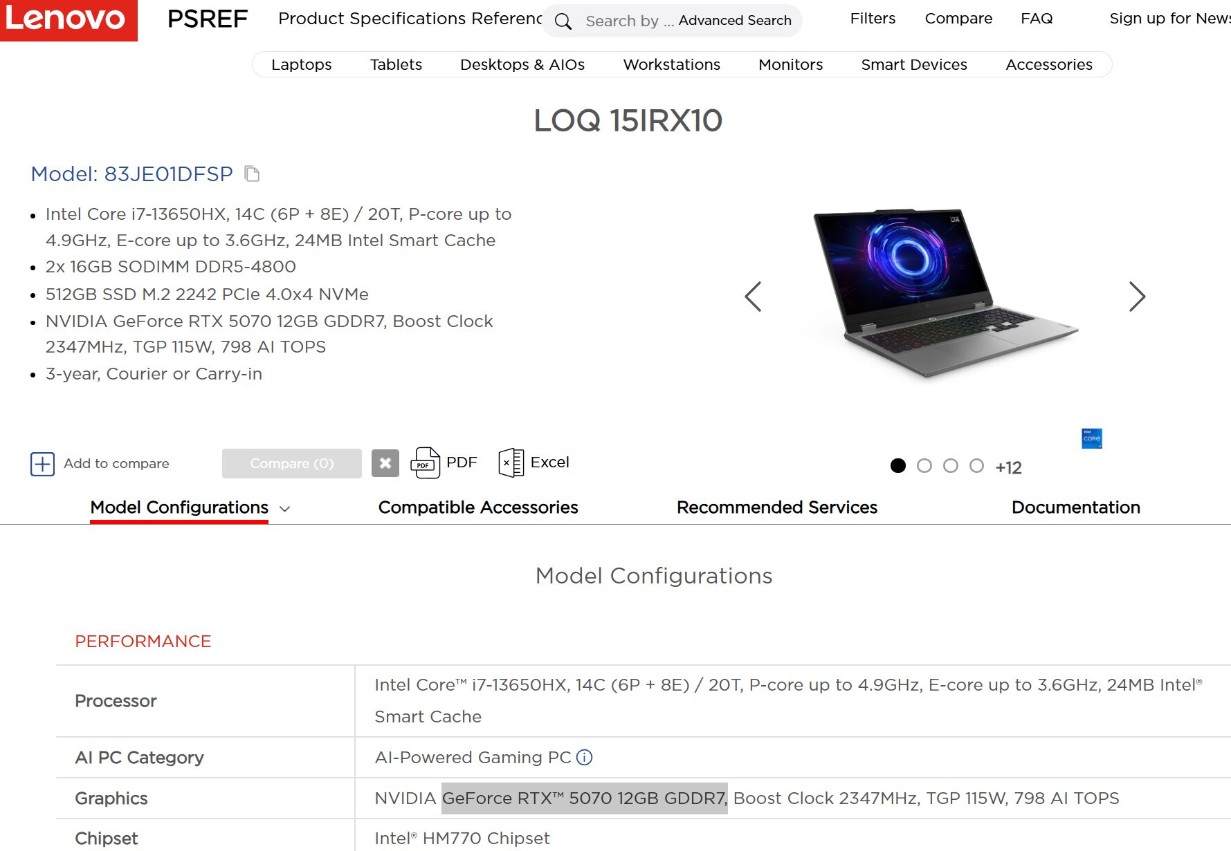Open AI-Powered Gaming PC info icon
1231x851 pixels.
(585, 758)
